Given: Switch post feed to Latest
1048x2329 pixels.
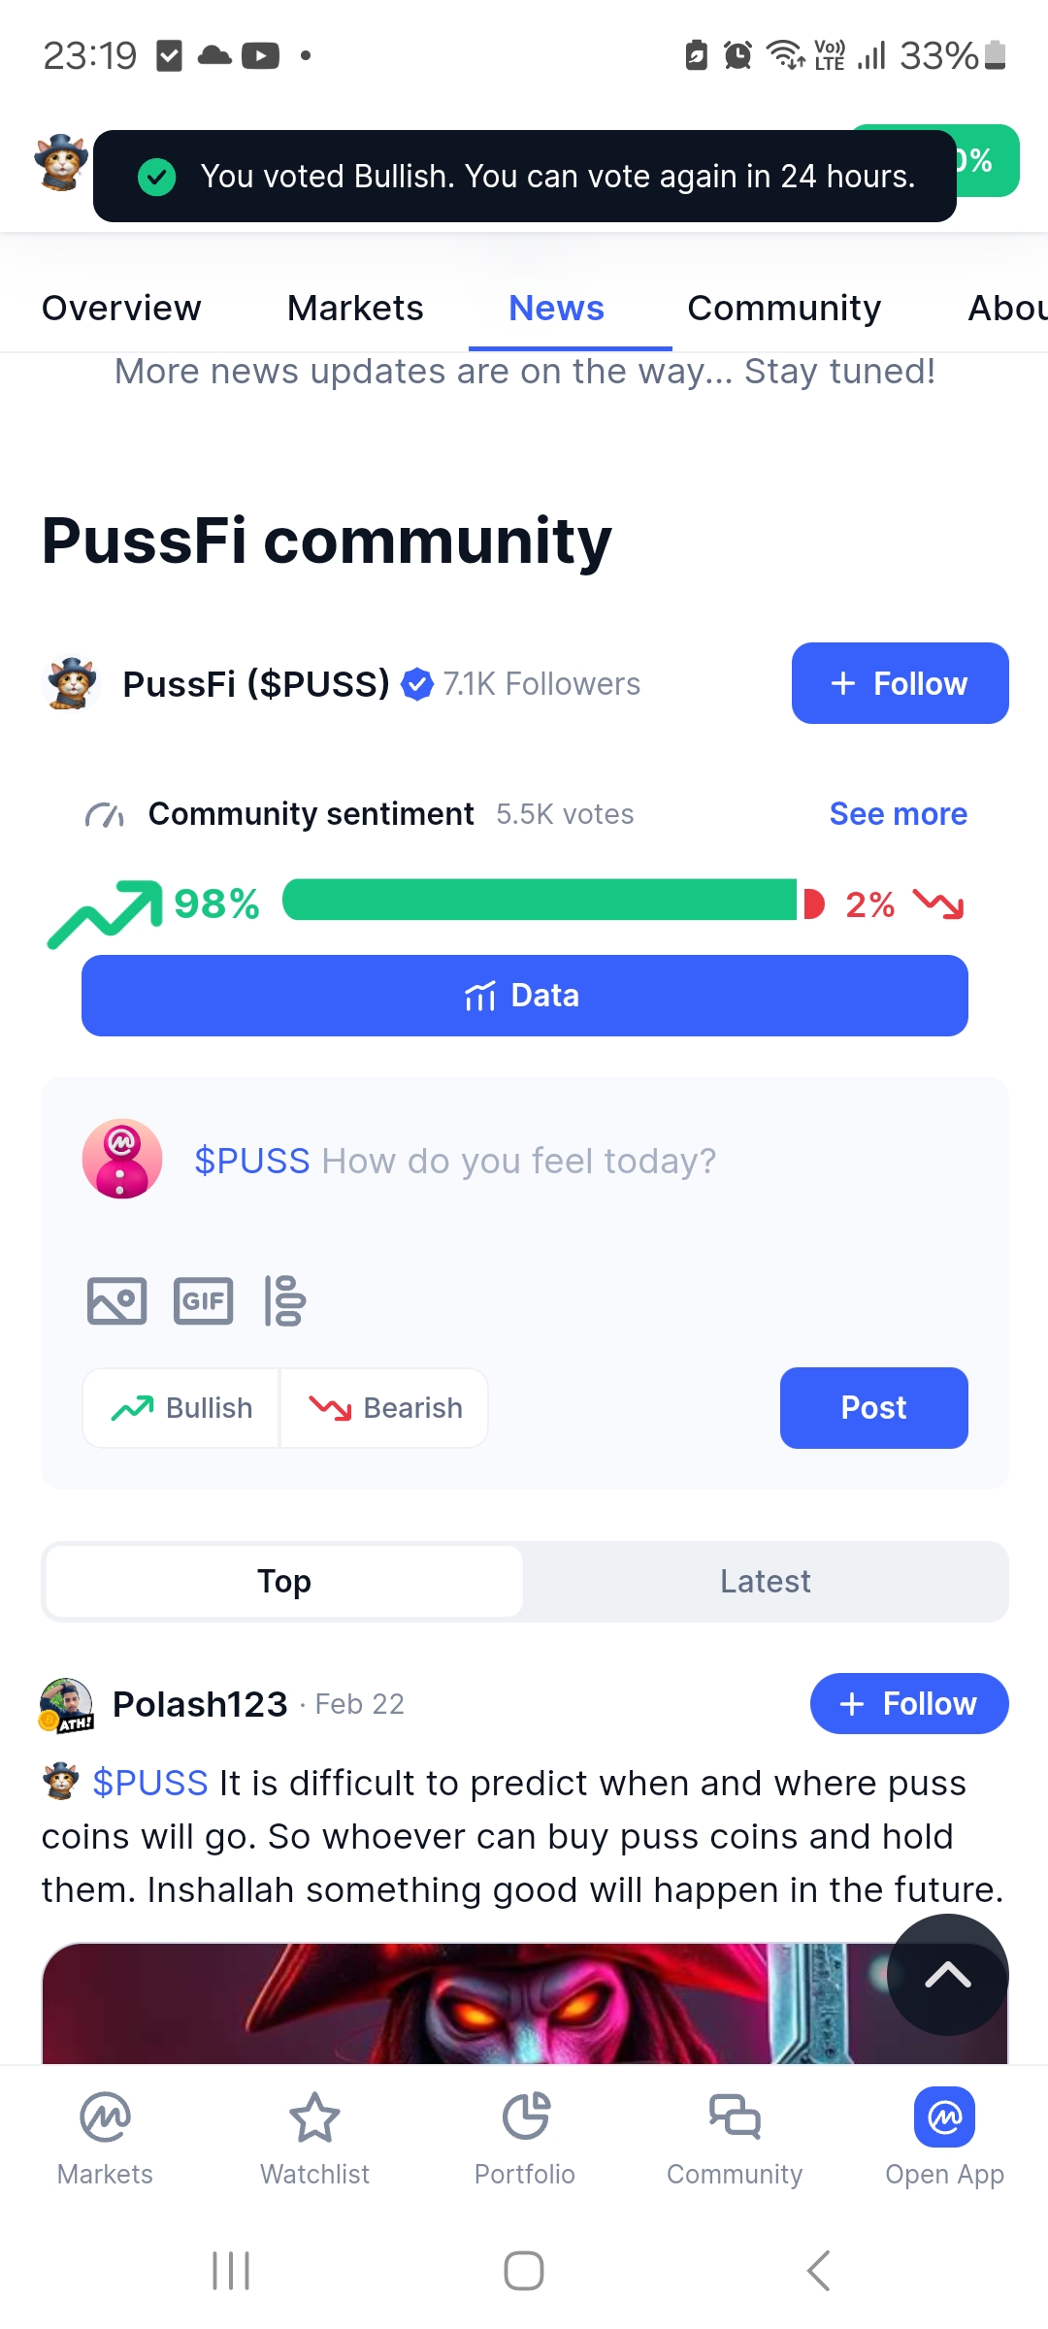Looking at the screenshot, I should click(766, 1582).
